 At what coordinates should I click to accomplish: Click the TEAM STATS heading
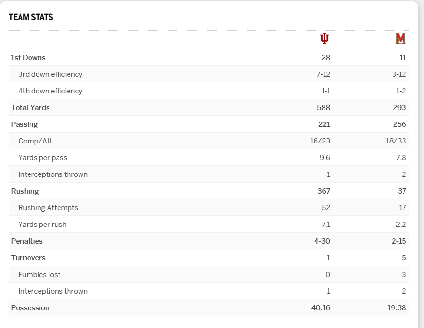(x=31, y=17)
